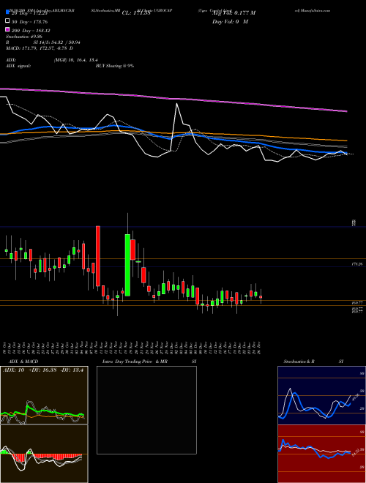Click the watermark text in the top-right corner
Image resolution: width=366 pixels, height=483 pixels.
[x=313, y=10]
